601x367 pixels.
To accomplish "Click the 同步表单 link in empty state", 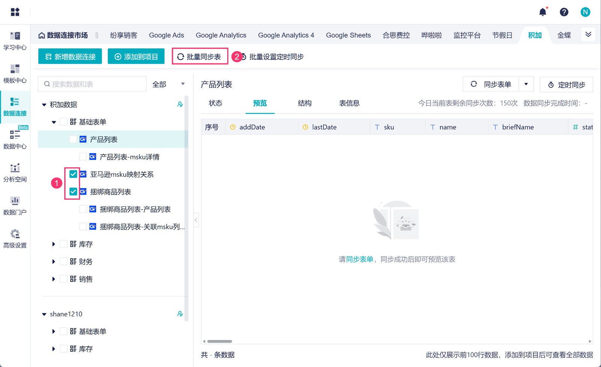I will click(x=359, y=259).
